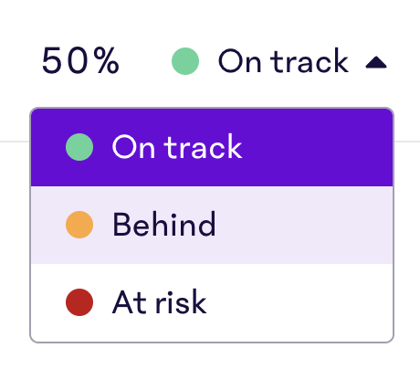Set status to At risk
Image resolution: width=420 pixels, height=369 pixels.
coord(212,302)
